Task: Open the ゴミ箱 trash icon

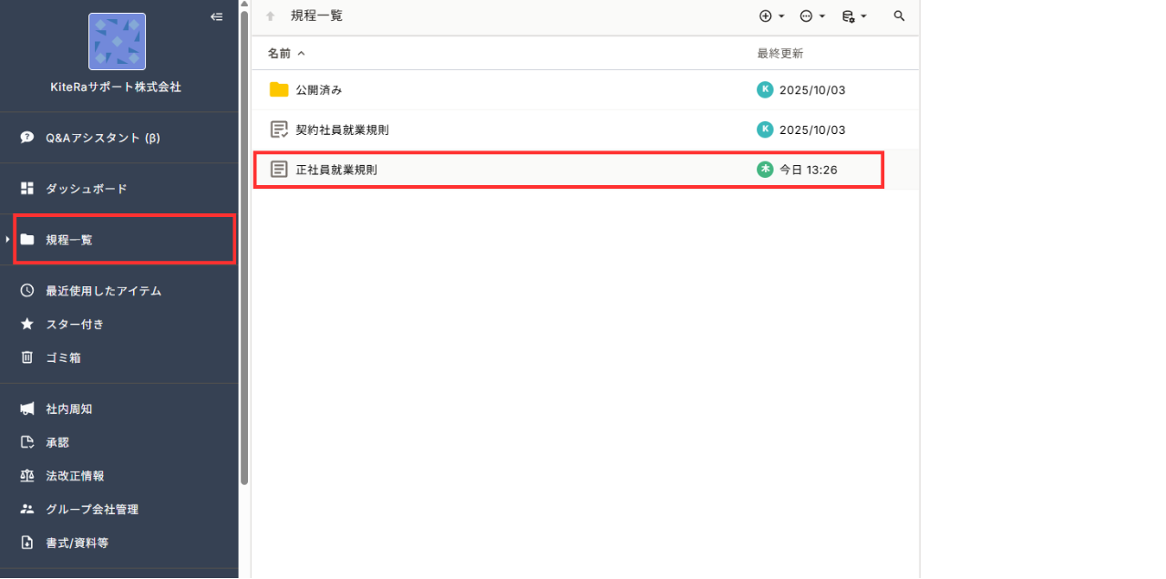Action: (x=27, y=357)
